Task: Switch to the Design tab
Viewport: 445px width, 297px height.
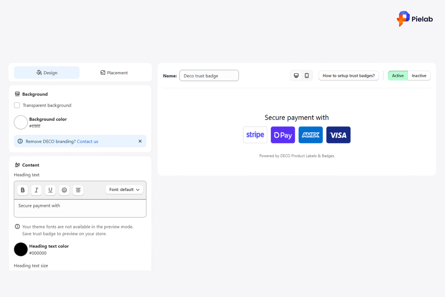Action: [x=47, y=73]
